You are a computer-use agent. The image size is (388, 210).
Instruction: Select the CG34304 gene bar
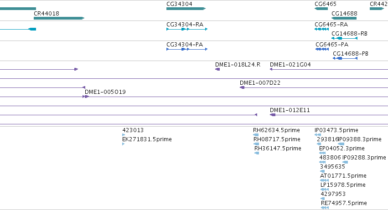pyautogui.click(x=186, y=9)
